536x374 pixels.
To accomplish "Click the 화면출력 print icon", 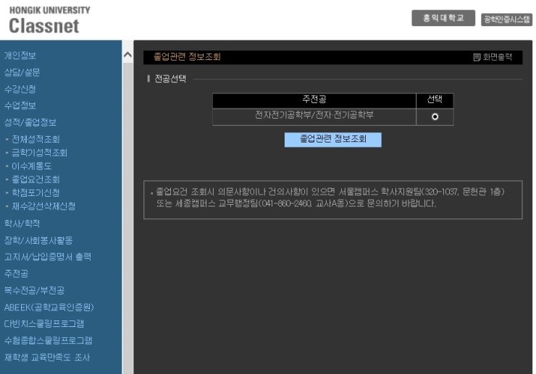I will click(x=477, y=57).
